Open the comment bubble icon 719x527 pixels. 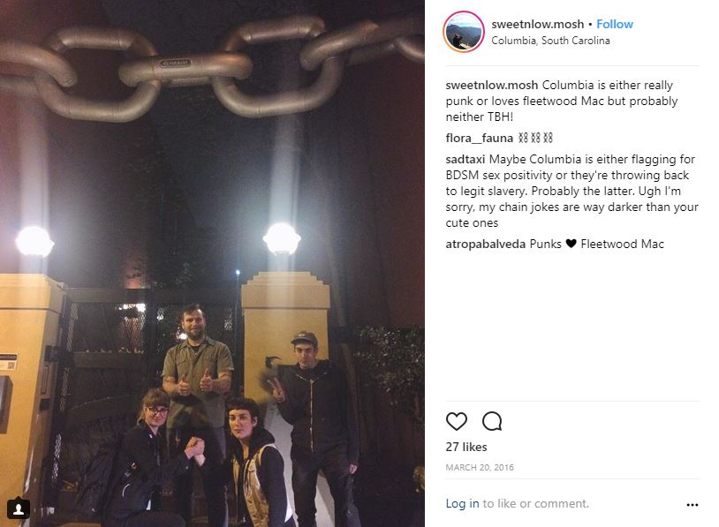point(492,421)
